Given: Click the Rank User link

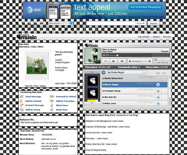Looking at the screenshot, I should [62, 110].
